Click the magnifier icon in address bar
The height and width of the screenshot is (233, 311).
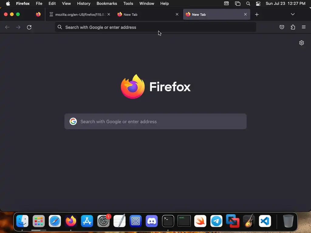(60, 27)
